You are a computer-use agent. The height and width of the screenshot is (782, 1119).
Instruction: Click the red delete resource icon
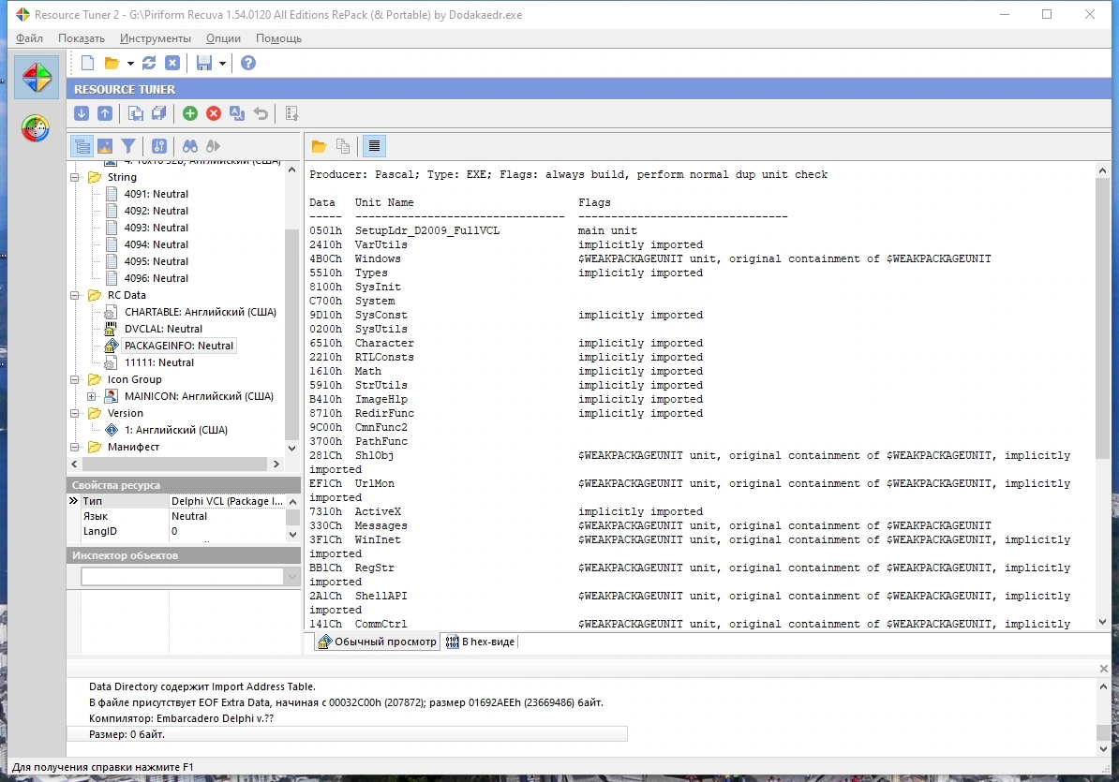click(214, 113)
